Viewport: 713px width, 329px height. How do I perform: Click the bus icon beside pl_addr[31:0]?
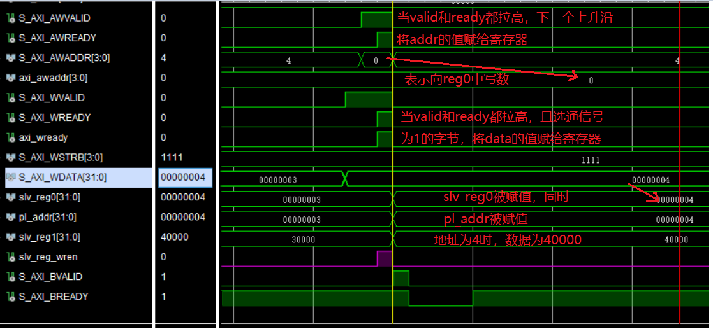(x=11, y=218)
